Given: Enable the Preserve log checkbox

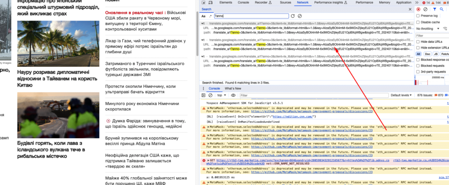Looking at the screenshot, I should (x=418, y=16).
